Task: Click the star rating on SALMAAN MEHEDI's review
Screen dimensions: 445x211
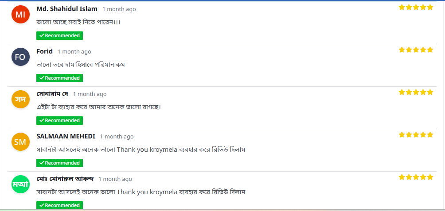Action: [415, 135]
